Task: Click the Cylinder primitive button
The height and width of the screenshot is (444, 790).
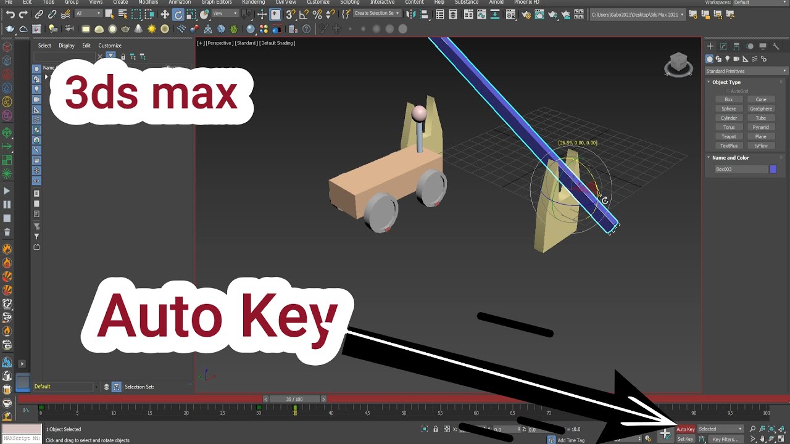Action: [x=729, y=118]
